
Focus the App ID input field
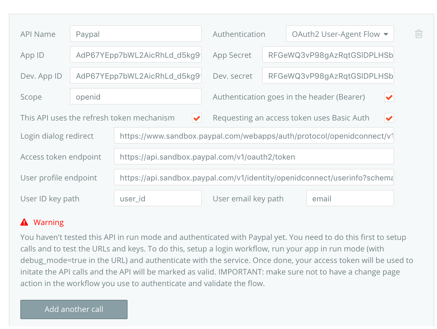(135, 55)
